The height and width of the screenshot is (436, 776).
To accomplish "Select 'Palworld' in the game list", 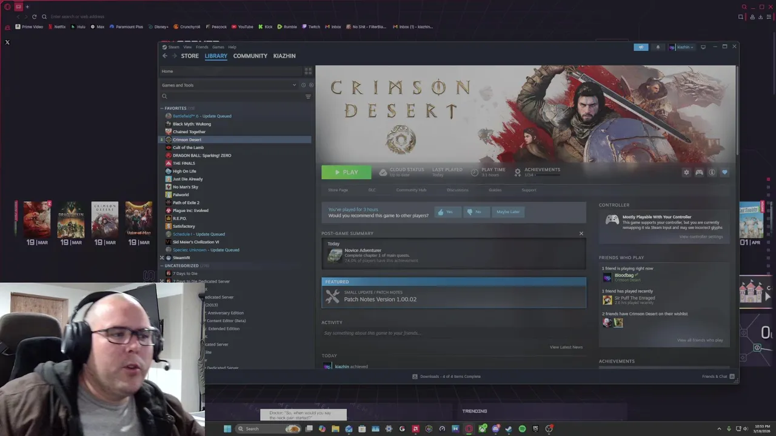I will (181, 195).
